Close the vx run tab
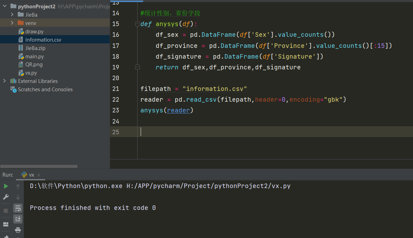 pos(39,175)
